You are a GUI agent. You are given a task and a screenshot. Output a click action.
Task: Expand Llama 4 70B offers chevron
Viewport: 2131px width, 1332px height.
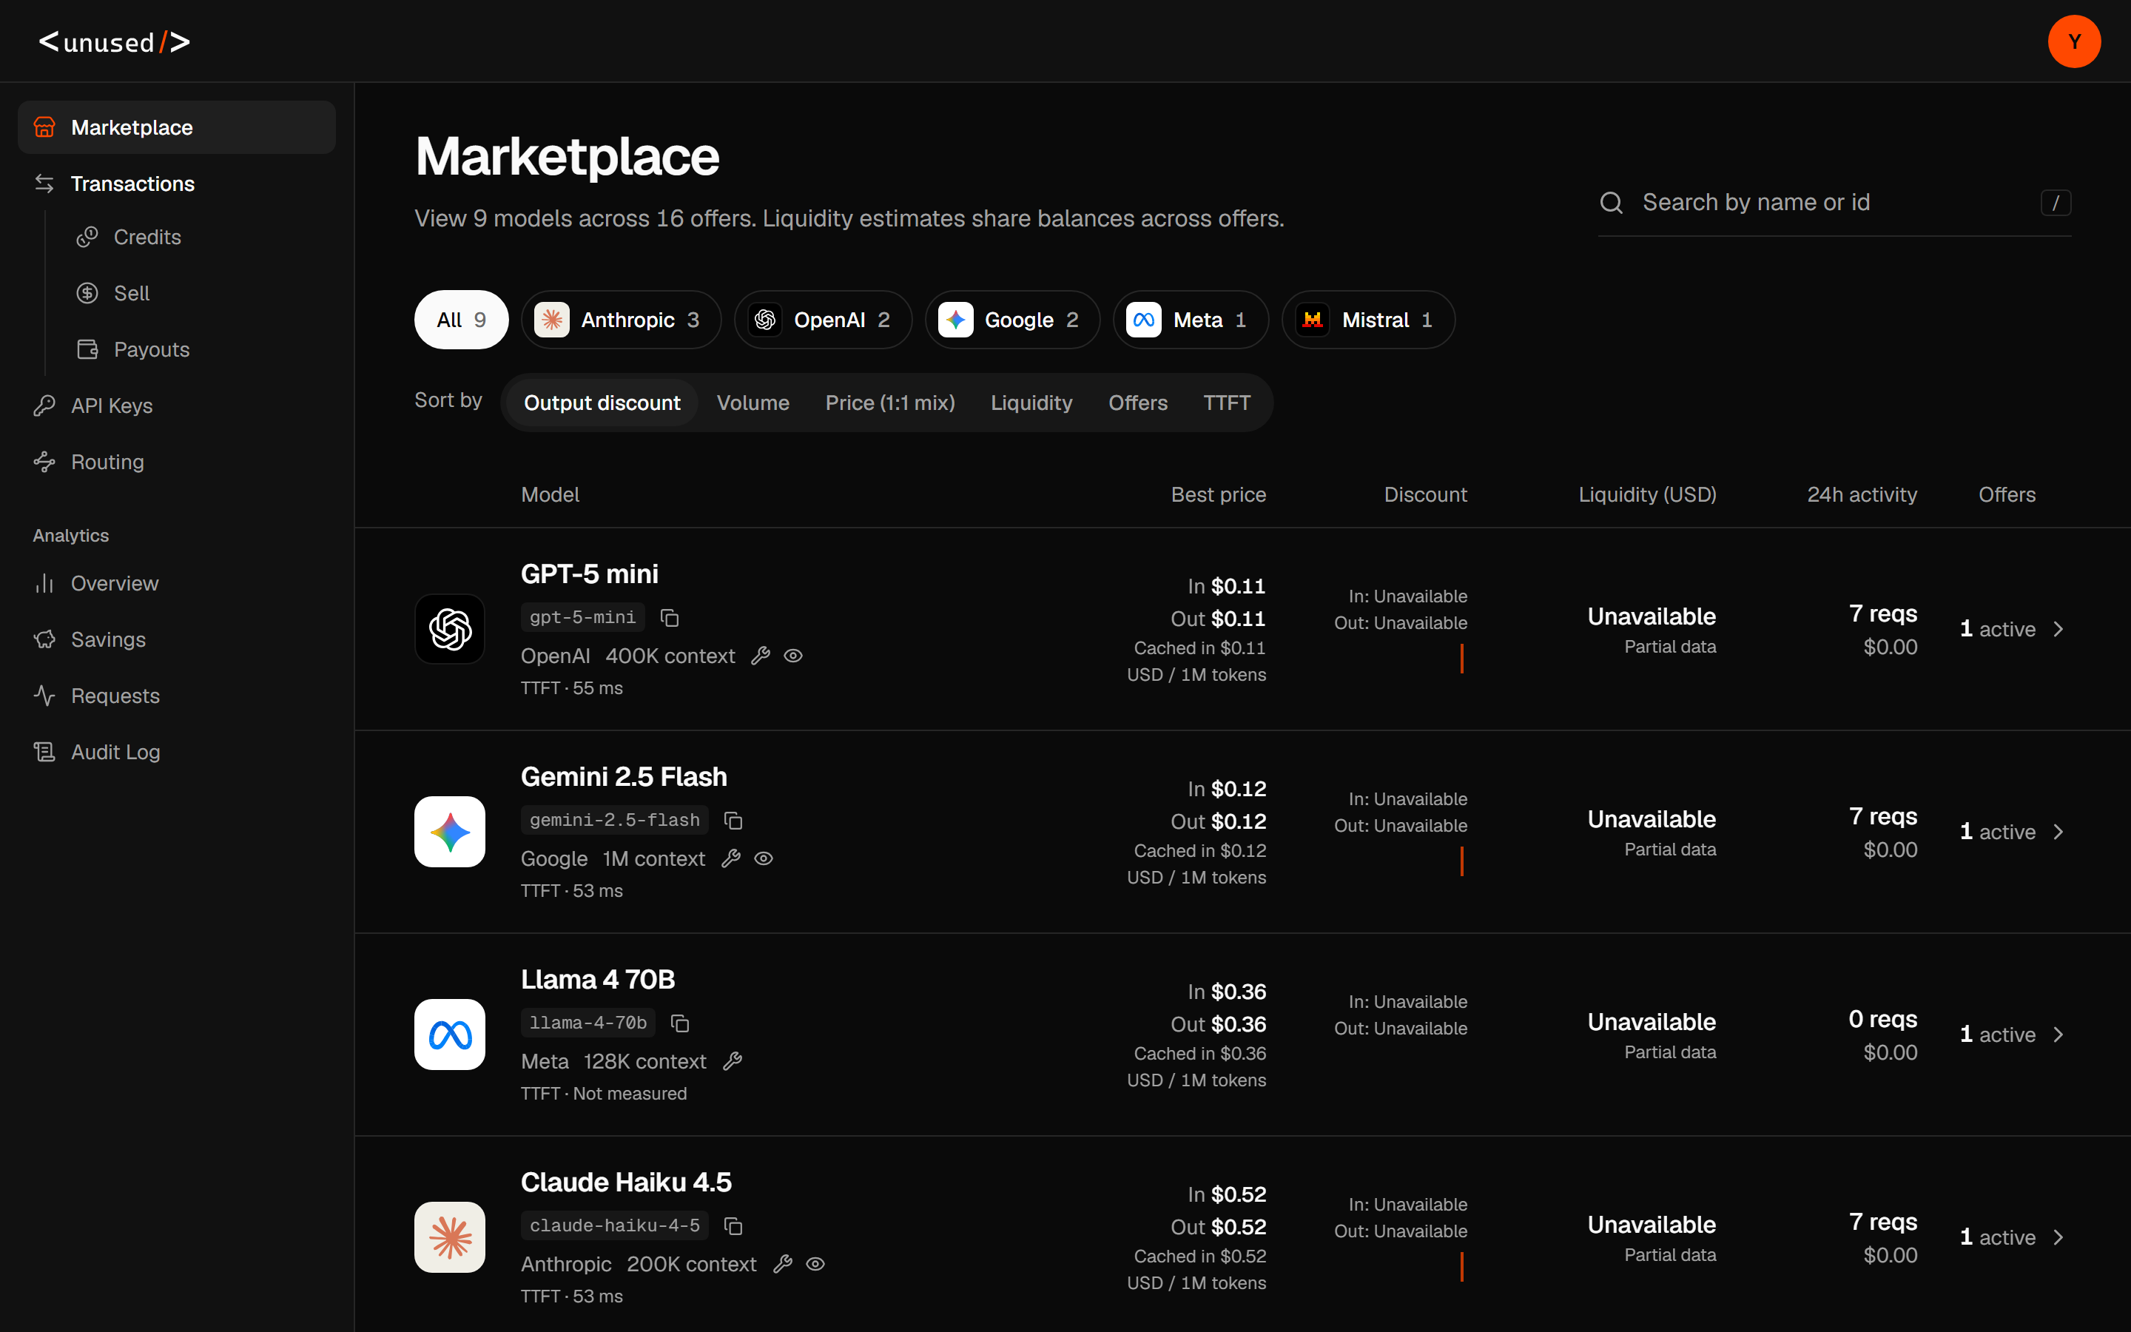(x=2058, y=1035)
